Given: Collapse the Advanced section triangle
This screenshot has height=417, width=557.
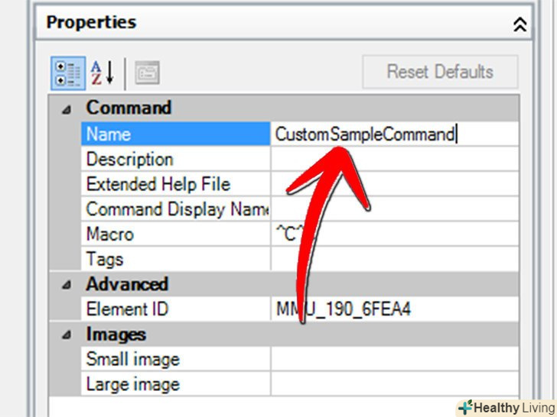Looking at the screenshot, I should (66, 284).
